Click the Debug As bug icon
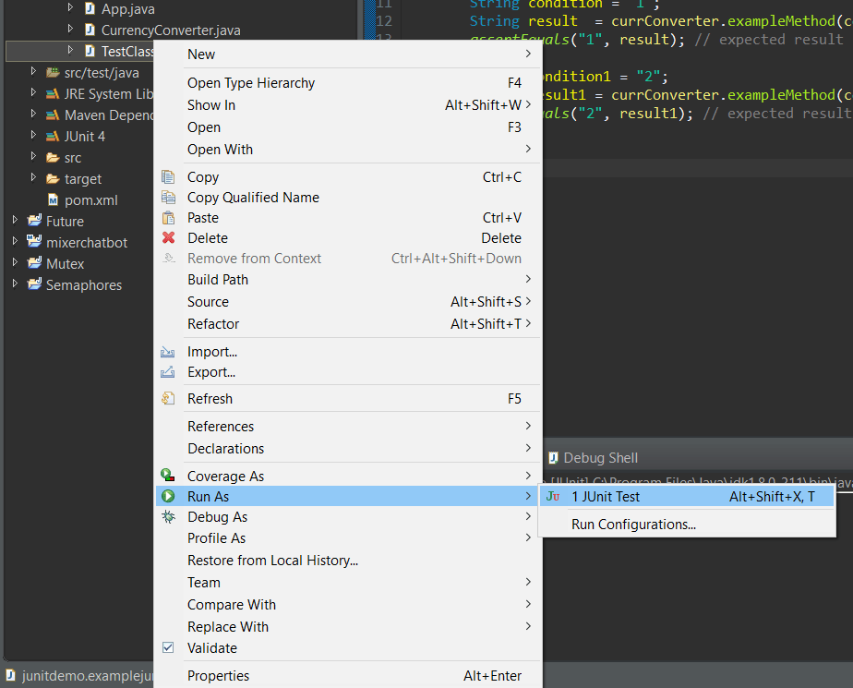Screen dimensions: 853x688 coord(169,517)
